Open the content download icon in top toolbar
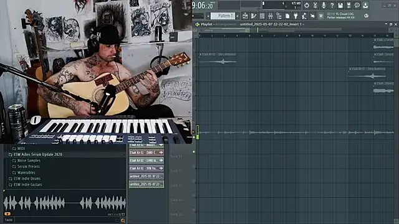This screenshot has width=399, height=224. (x=365, y=5)
